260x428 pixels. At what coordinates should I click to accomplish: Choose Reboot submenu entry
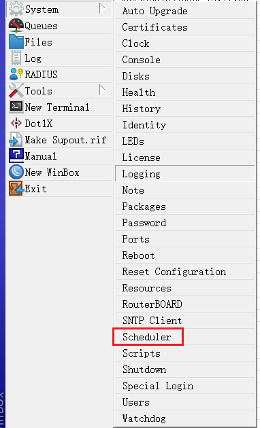[185, 255]
